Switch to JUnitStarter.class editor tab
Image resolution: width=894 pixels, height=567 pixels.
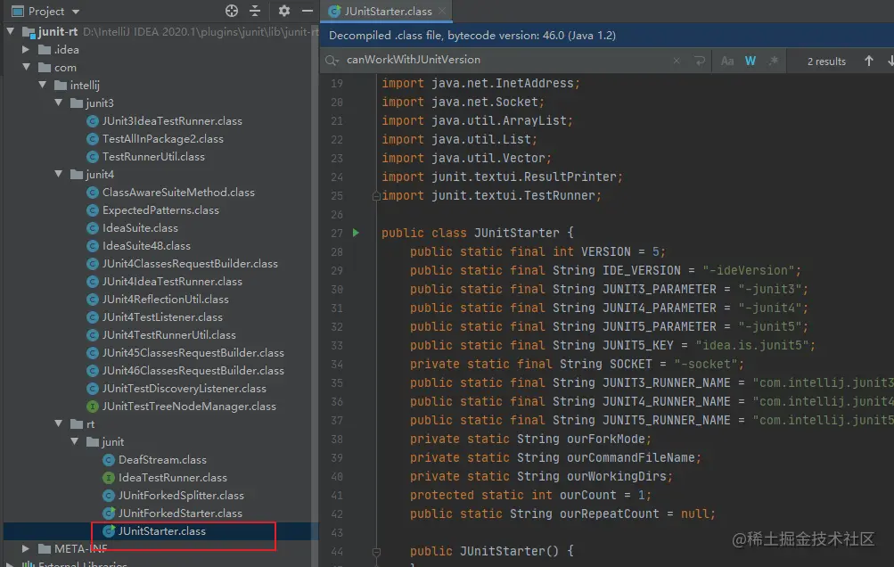388,11
